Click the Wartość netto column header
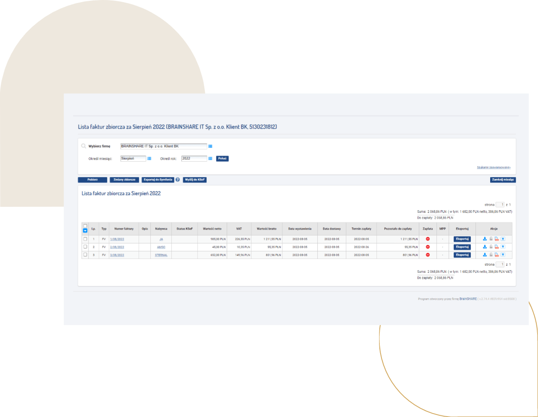This screenshot has height=417, width=538. [212, 229]
